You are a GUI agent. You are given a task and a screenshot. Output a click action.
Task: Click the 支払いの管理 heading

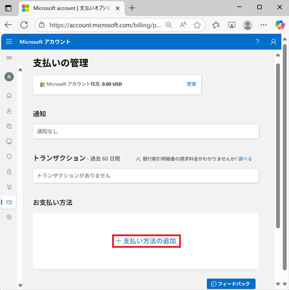click(x=61, y=63)
